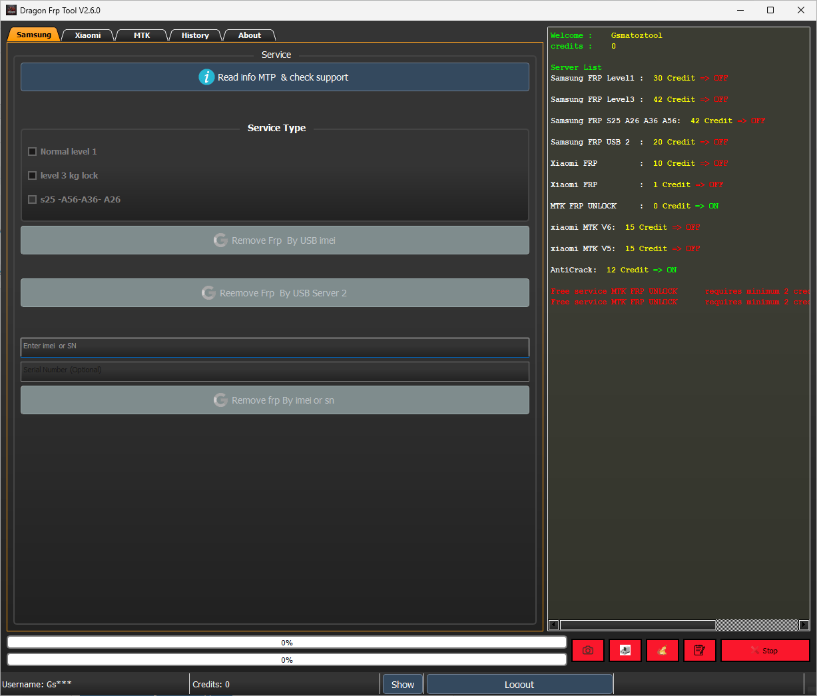This screenshot has width=817, height=696.
Task: Go to the History tab
Action: 195,35
